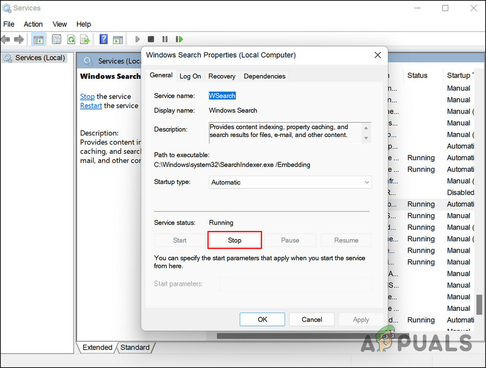Click the Forward arrow in Services toolbar
This screenshot has width=486, height=368.
[19, 39]
